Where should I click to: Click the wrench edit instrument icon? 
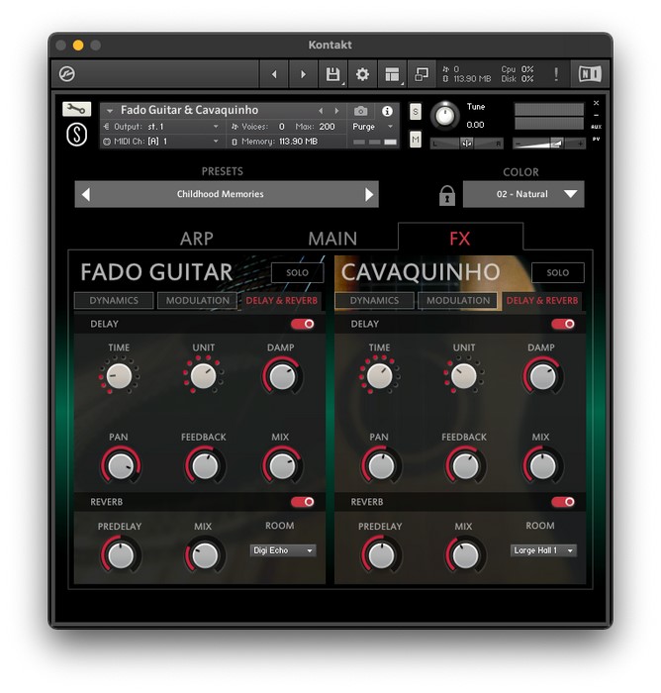[x=76, y=109]
